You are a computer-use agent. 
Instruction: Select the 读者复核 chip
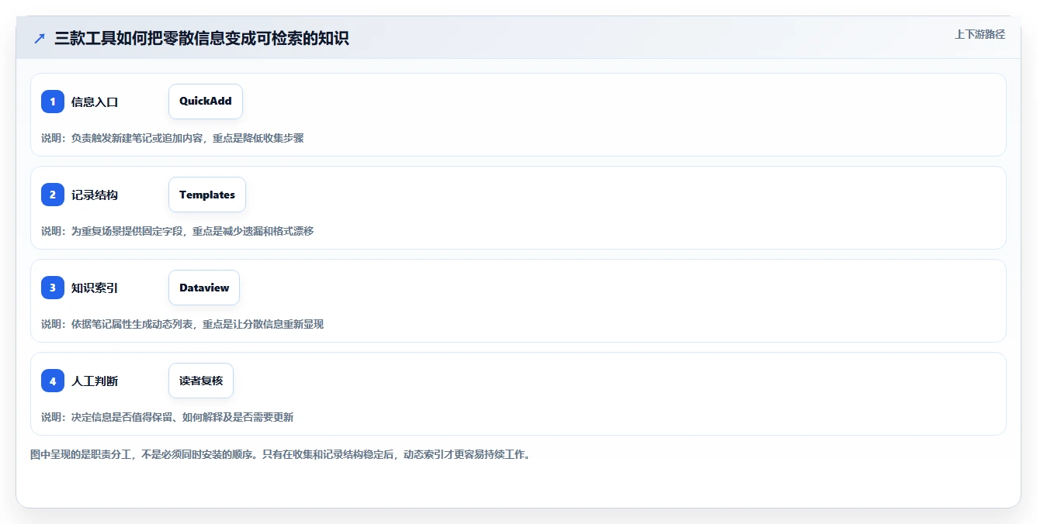click(201, 381)
